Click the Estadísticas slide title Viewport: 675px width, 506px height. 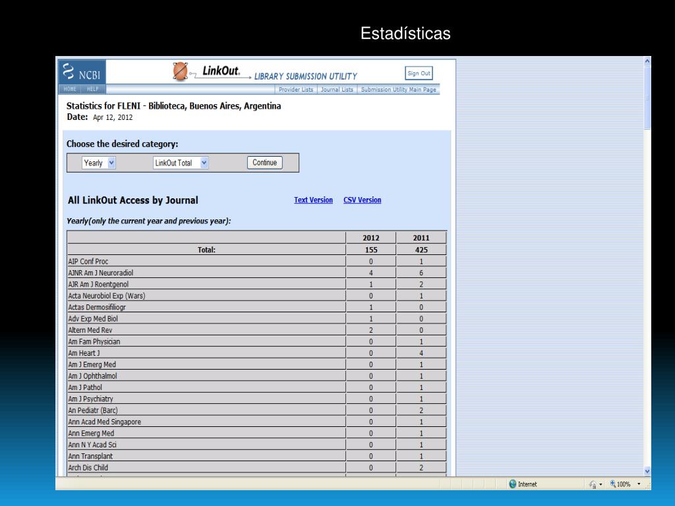click(x=405, y=34)
